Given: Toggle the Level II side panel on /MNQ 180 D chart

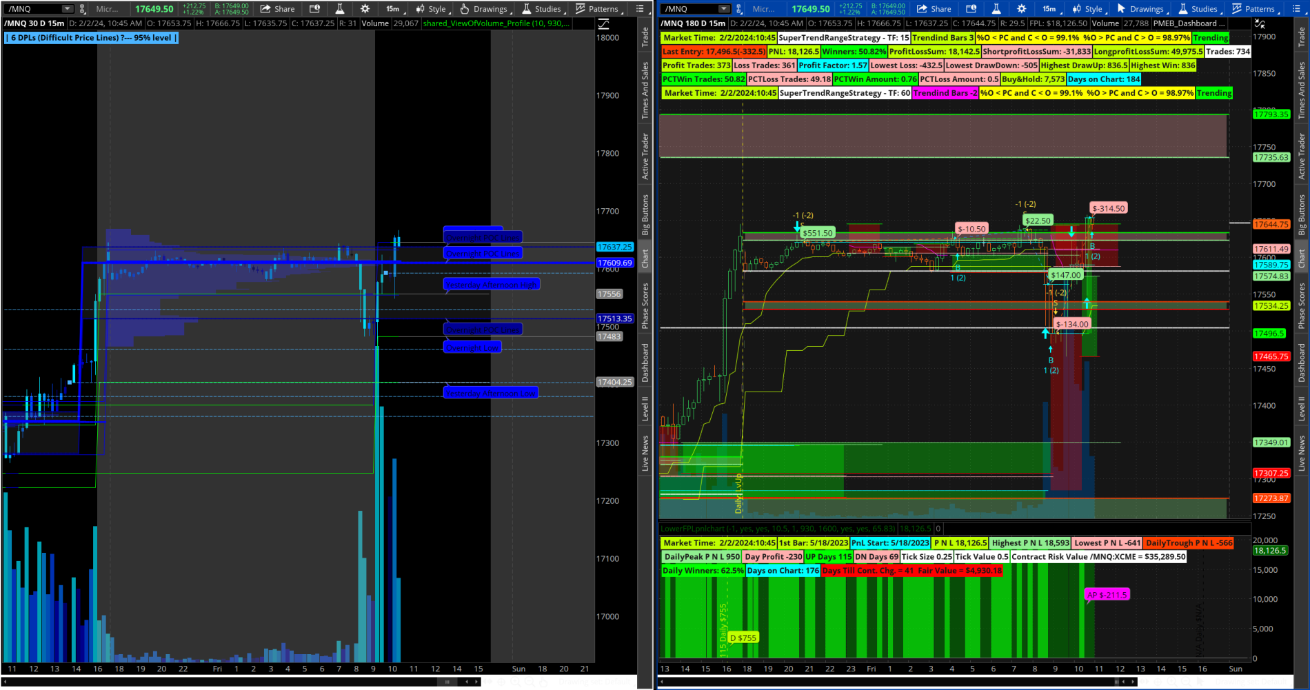Looking at the screenshot, I should [x=1302, y=408].
